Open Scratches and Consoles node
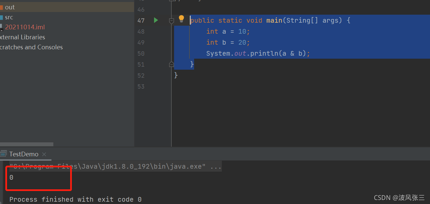Screen dimensions: 430x204 pyautogui.click(x=31, y=47)
